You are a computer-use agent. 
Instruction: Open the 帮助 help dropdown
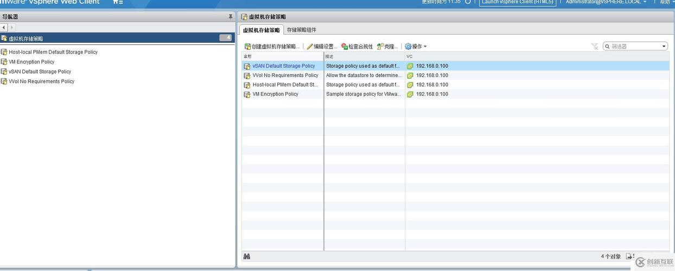point(667,2)
